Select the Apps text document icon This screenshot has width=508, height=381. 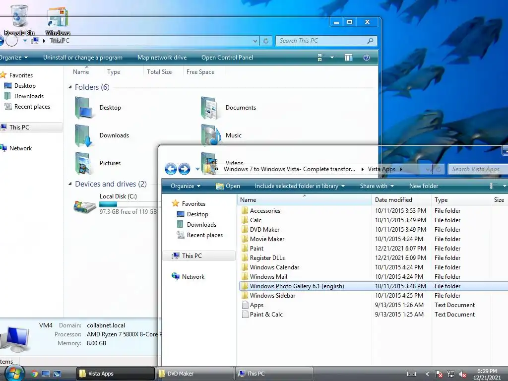click(x=245, y=305)
